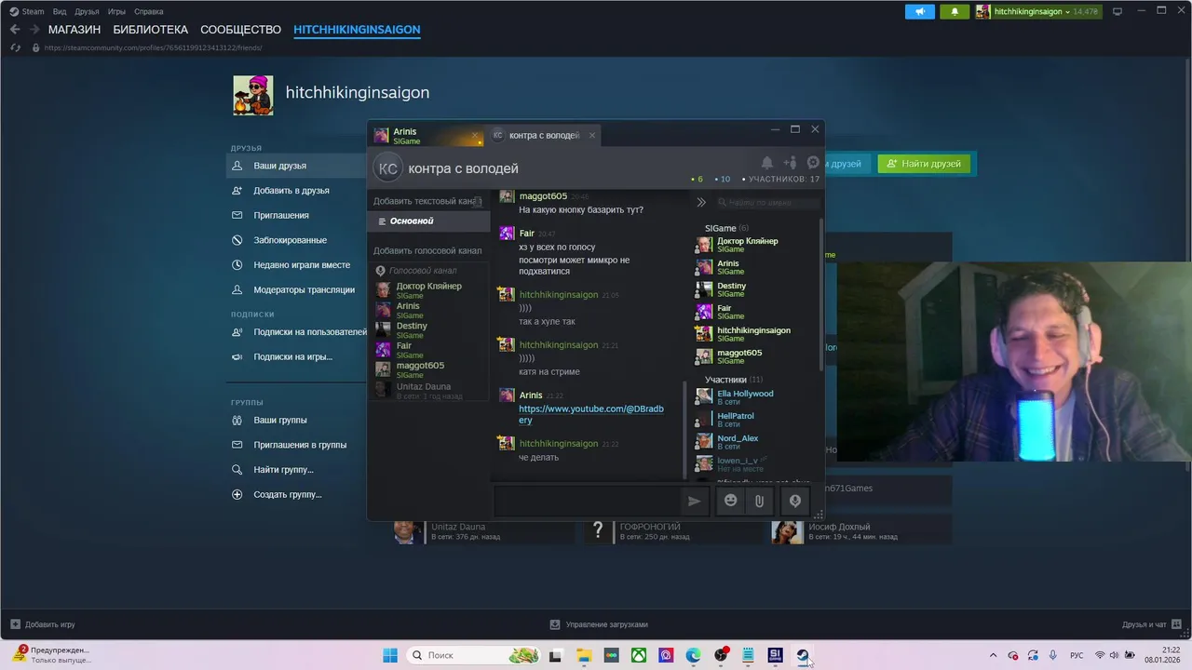Collapse the Участники (11) group header
The image size is (1192, 670).
point(734,380)
